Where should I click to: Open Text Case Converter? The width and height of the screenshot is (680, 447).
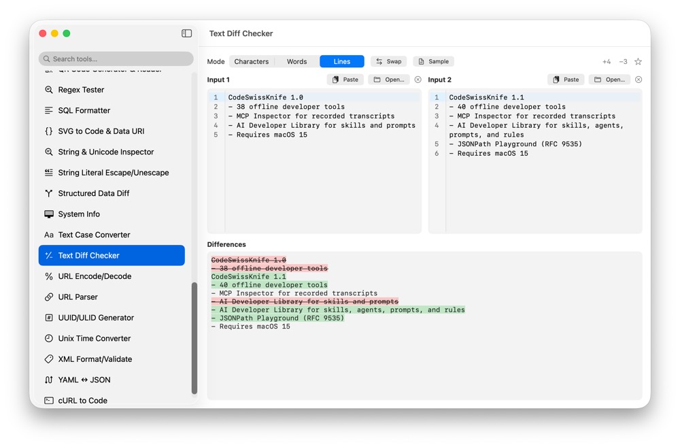[112, 235]
